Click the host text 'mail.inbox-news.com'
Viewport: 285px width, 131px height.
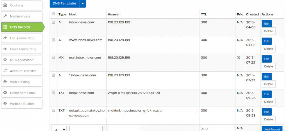click(85, 58)
